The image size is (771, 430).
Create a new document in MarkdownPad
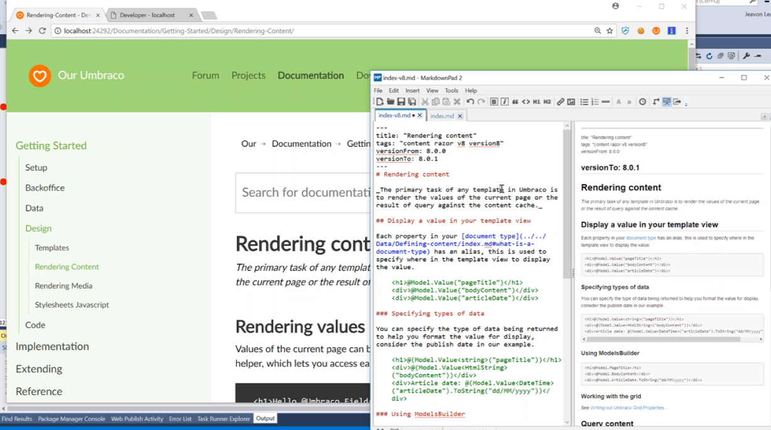[380, 102]
